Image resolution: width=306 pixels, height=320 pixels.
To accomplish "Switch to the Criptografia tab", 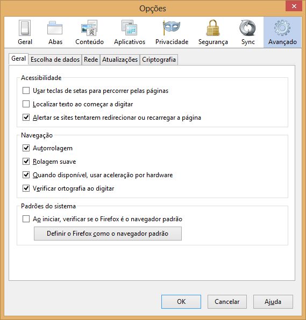I will point(159,60).
